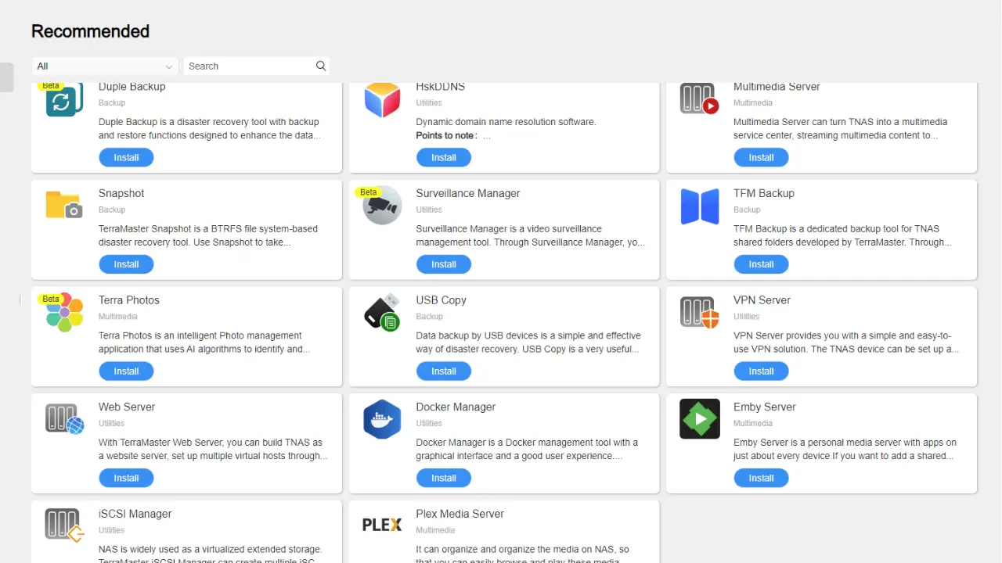The width and height of the screenshot is (1002, 563).
Task: Install Multimedia Server
Action: 761,157
